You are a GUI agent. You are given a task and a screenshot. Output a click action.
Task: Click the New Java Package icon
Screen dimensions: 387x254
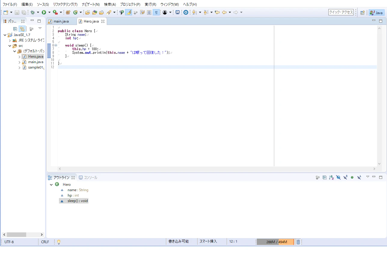click(68, 12)
